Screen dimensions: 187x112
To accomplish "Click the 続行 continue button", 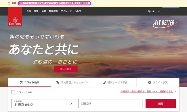I will [161, 104].
